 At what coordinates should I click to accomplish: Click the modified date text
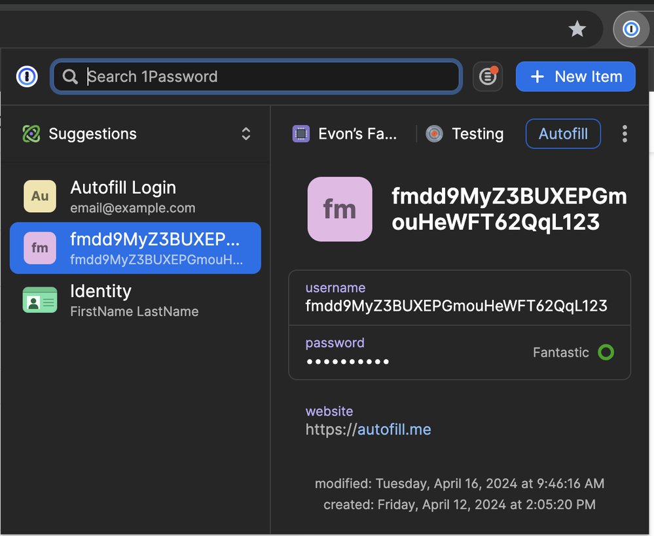pyautogui.click(x=460, y=484)
